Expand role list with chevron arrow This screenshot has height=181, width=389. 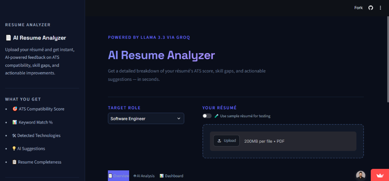(x=179, y=118)
